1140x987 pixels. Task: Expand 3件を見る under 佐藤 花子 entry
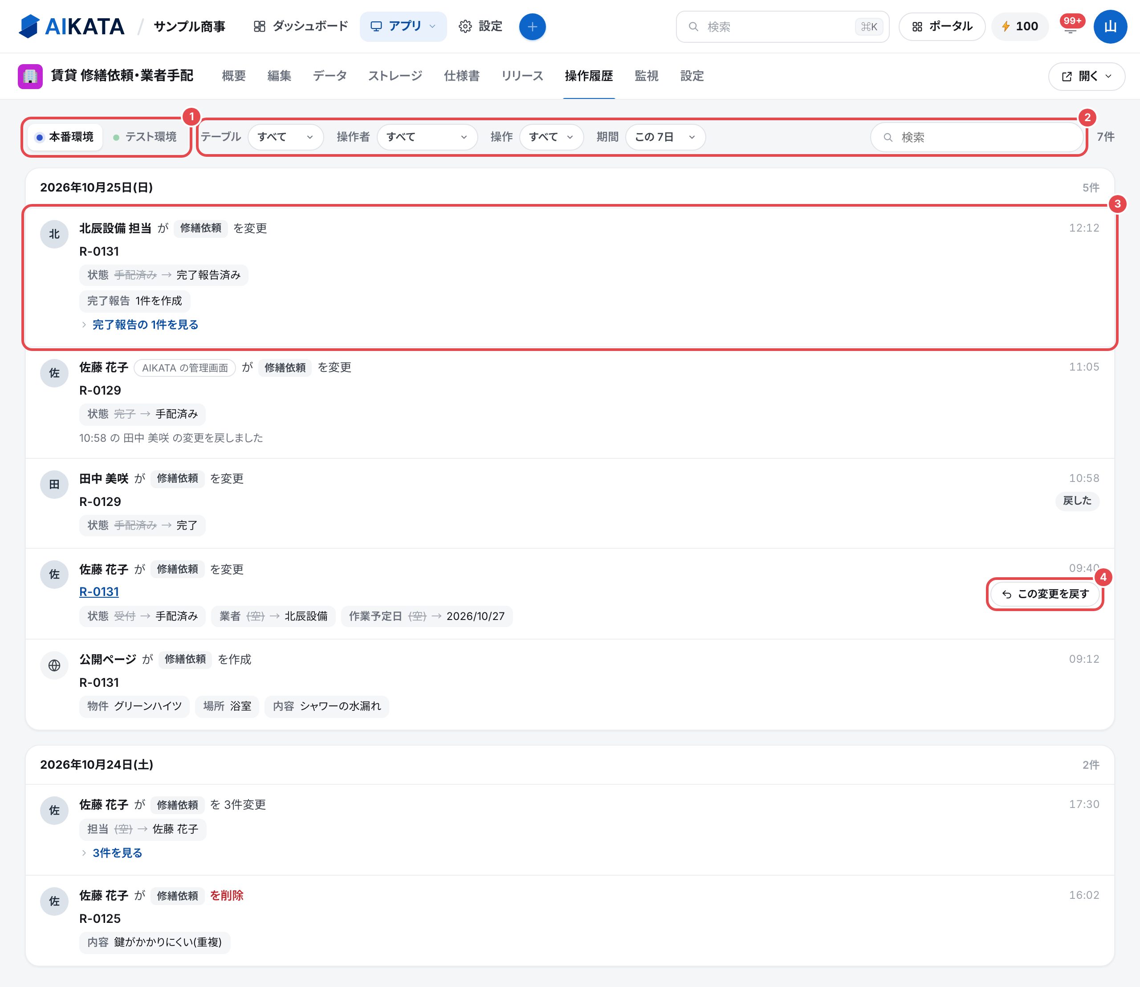(112, 853)
